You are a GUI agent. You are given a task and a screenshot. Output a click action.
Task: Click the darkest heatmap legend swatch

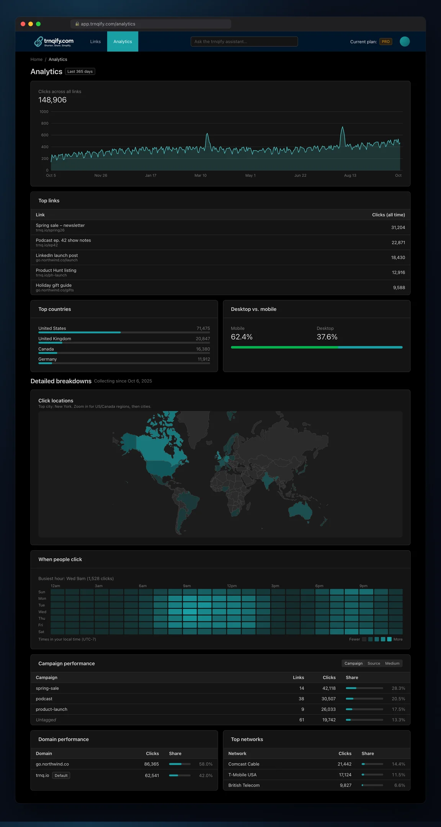[364, 639]
